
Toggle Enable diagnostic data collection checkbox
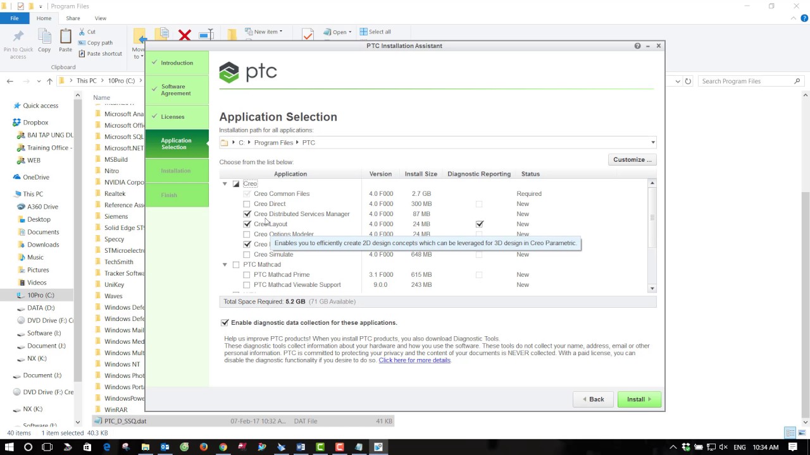pyautogui.click(x=225, y=323)
